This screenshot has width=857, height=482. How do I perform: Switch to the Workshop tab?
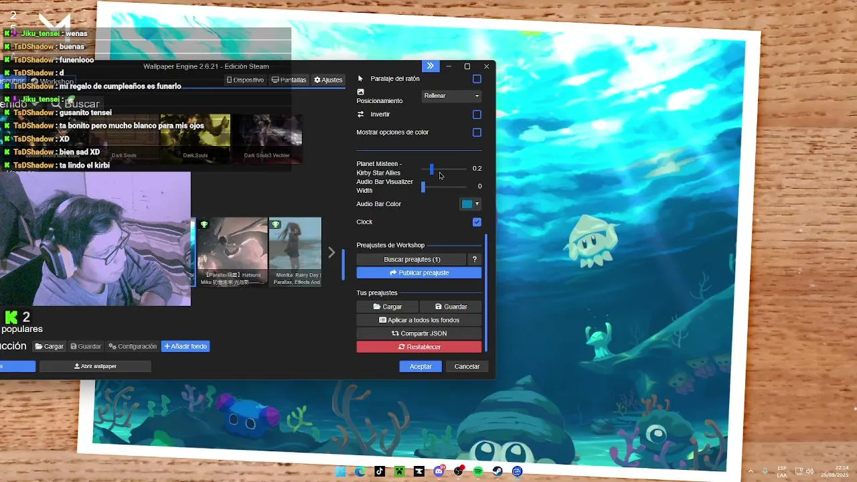tap(52, 82)
